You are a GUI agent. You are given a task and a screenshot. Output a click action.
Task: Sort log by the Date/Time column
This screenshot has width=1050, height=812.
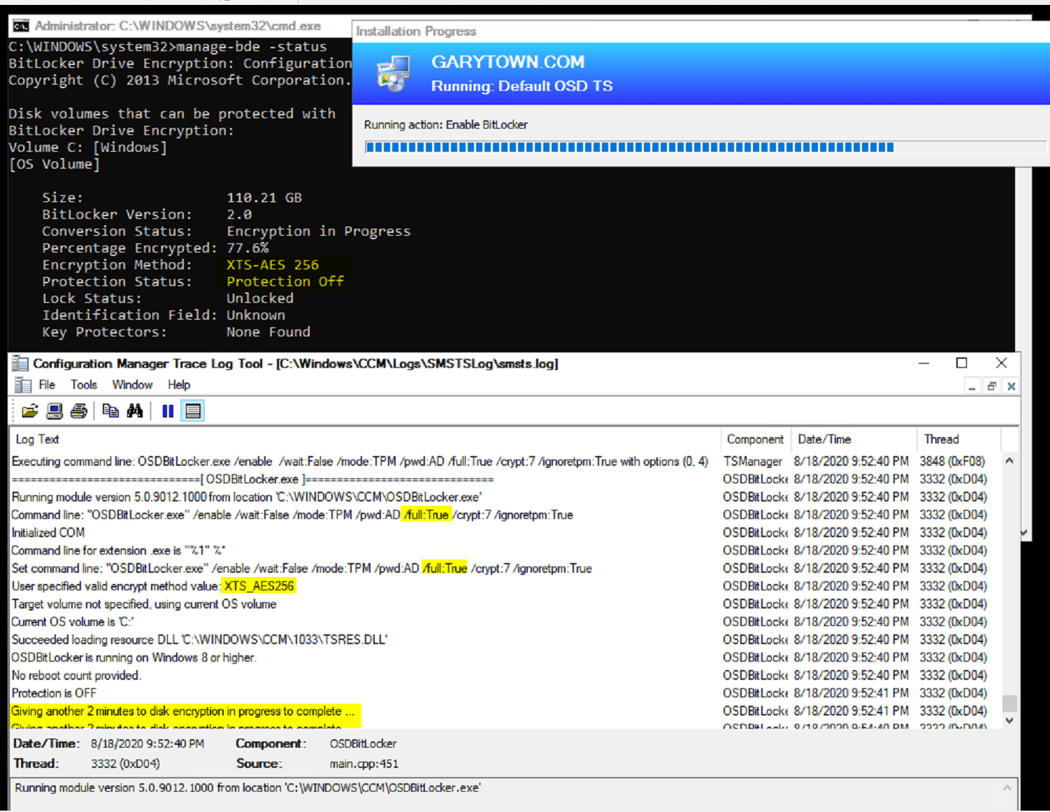pyautogui.click(x=825, y=439)
